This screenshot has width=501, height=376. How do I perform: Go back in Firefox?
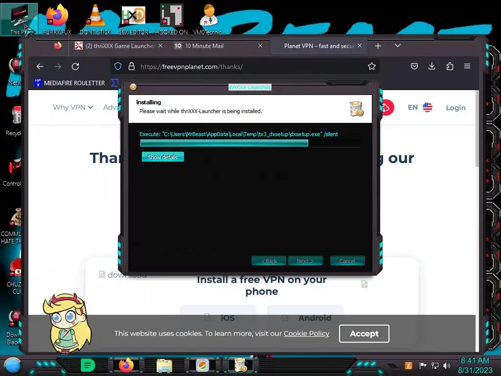[40, 67]
